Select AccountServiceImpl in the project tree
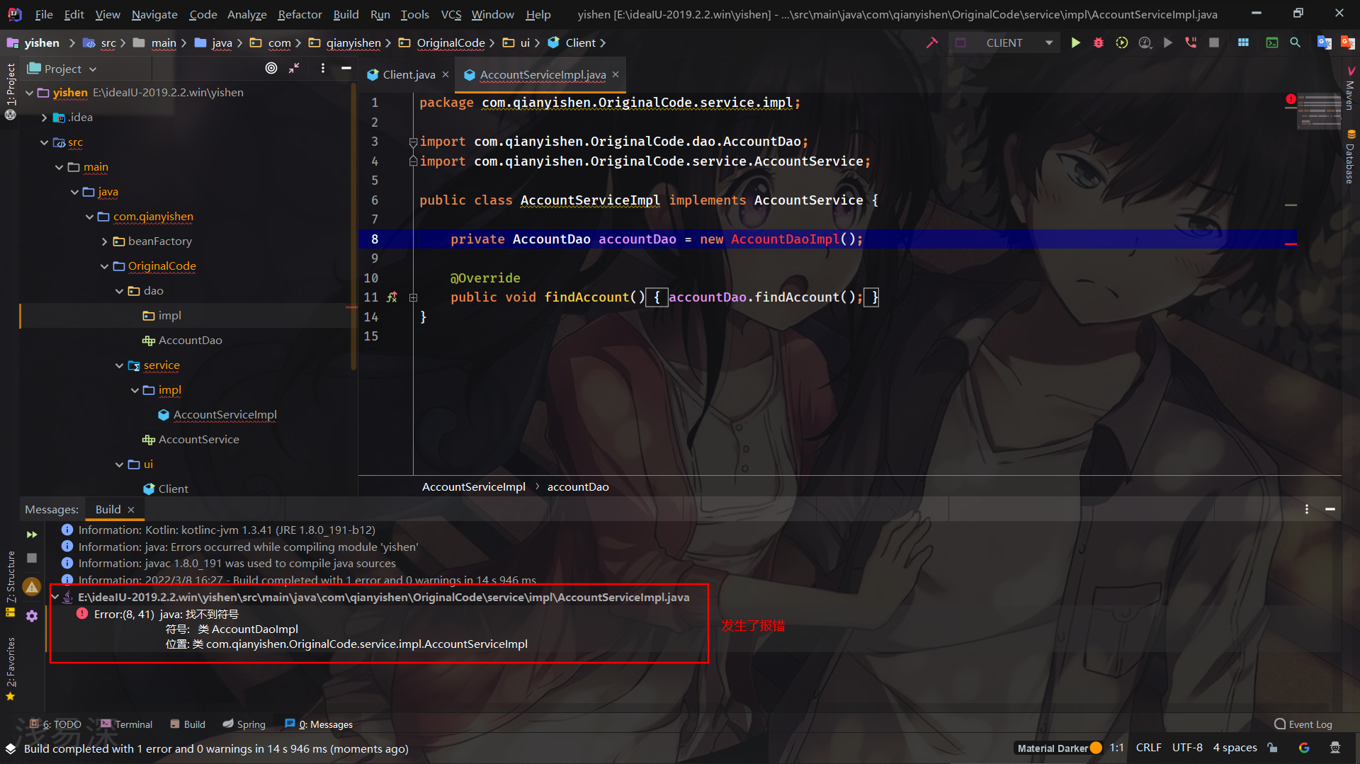Screen dimensions: 1360x764 coord(225,415)
